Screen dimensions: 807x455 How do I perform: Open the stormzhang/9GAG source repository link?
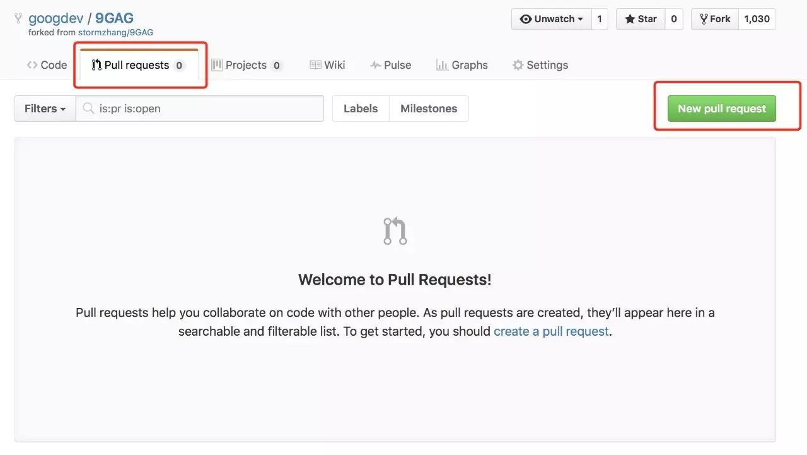115,32
